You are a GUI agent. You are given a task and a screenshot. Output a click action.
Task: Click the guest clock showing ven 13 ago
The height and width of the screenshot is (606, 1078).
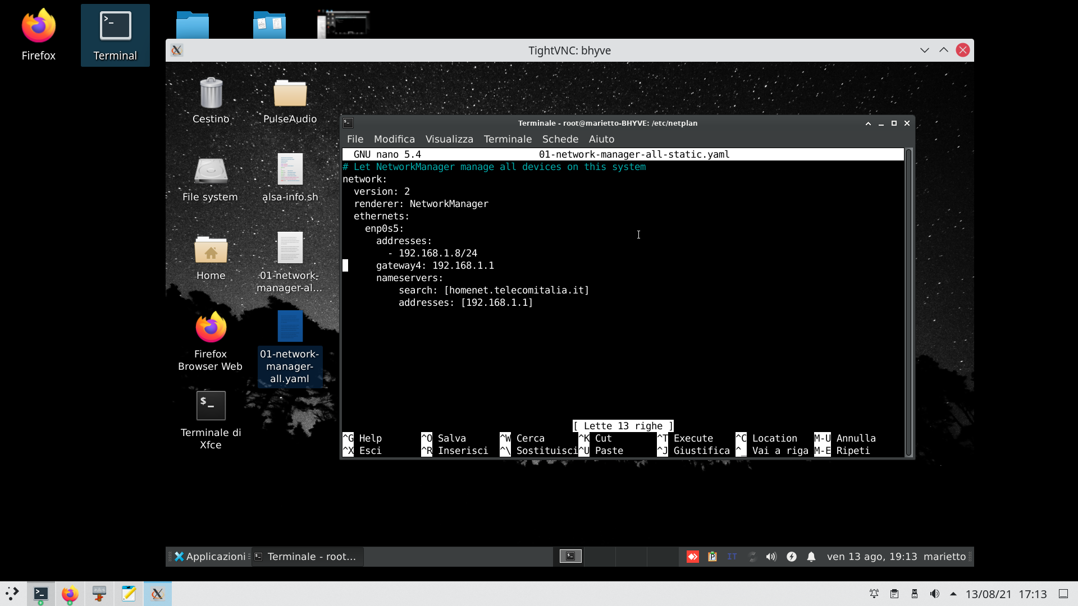point(871,557)
